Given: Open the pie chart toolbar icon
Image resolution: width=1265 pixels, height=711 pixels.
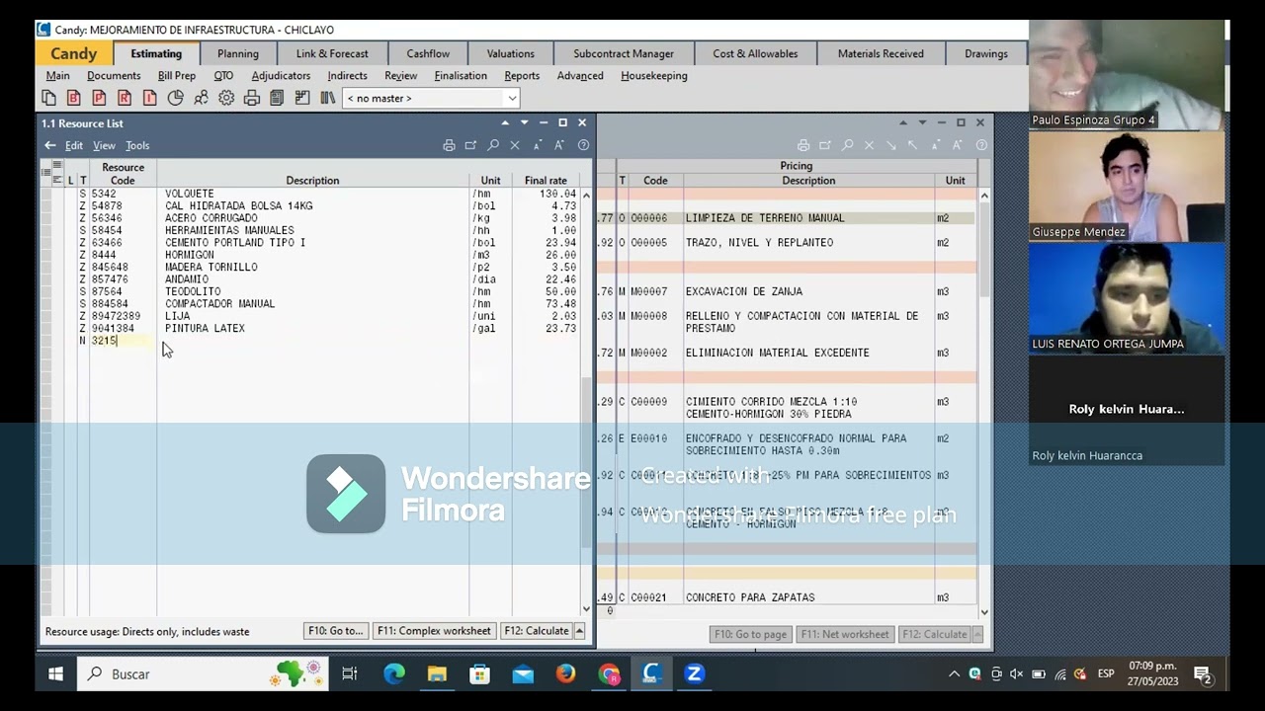Looking at the screenshot, I should tap(175, 98).
